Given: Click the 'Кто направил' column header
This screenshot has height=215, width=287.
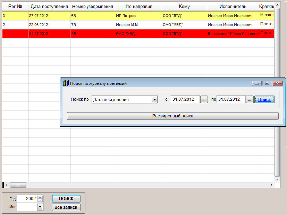Looking at the screenshot, I should 138,6.
